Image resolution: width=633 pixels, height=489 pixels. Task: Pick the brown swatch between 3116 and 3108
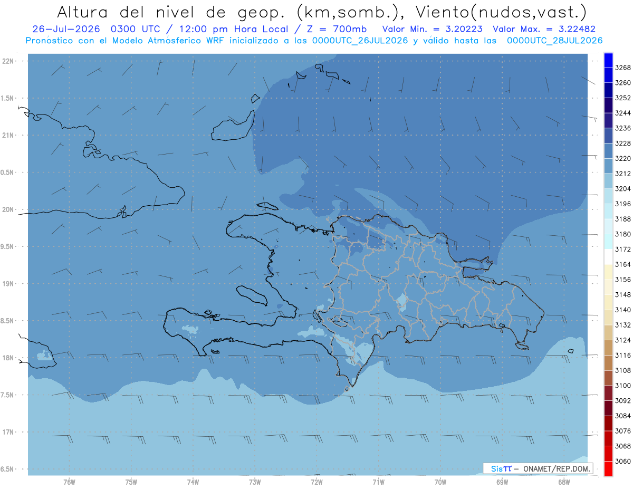[x=608, y=362]
